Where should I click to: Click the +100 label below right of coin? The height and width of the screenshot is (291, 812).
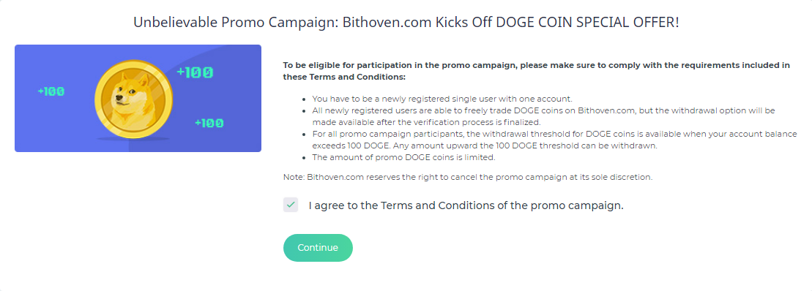(209, 123)
